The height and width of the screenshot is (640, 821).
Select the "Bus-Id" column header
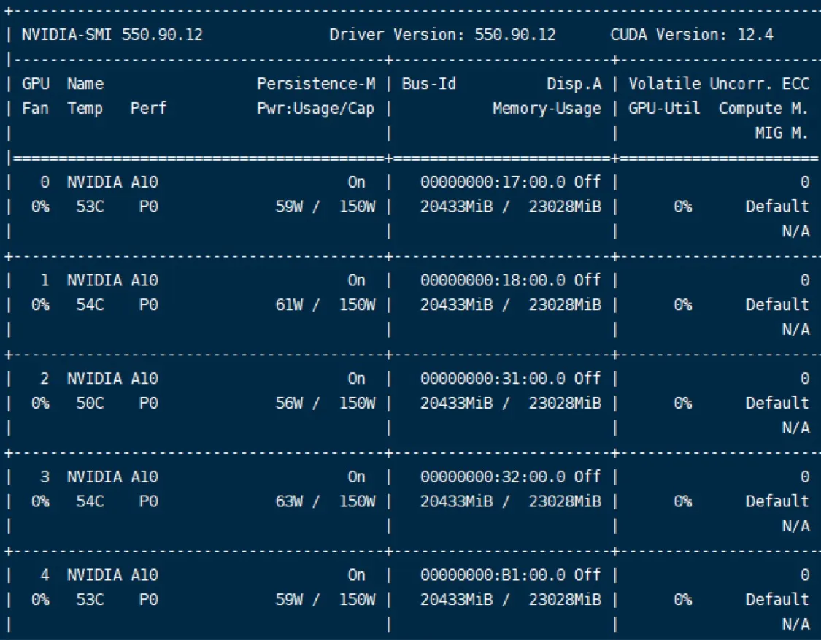pyautogui.click(x=429, y=84)
